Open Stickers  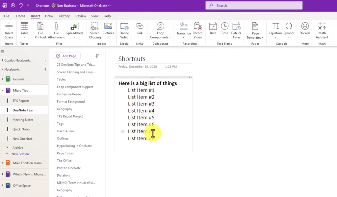coord(305,29)
